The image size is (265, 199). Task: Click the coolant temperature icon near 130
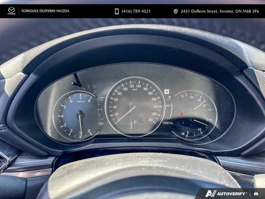click(x=182, y=96)
